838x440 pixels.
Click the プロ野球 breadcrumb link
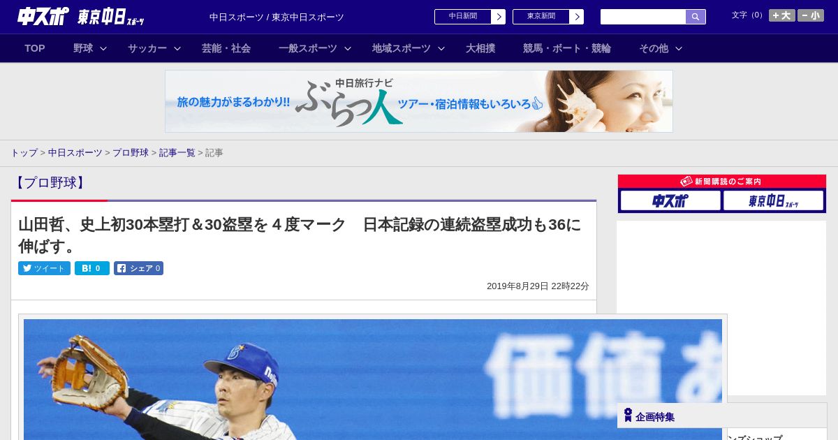click(x=131, y=152)
